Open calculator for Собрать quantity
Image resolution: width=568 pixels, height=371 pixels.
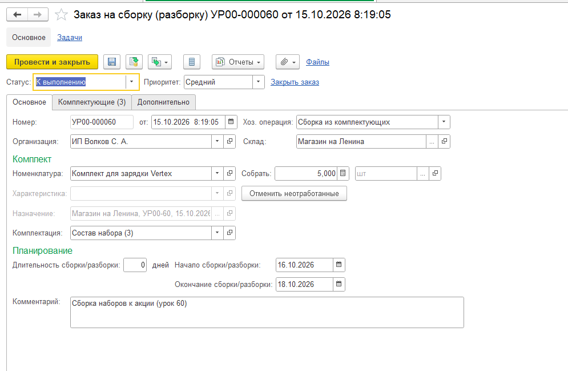tap(343, 173)
